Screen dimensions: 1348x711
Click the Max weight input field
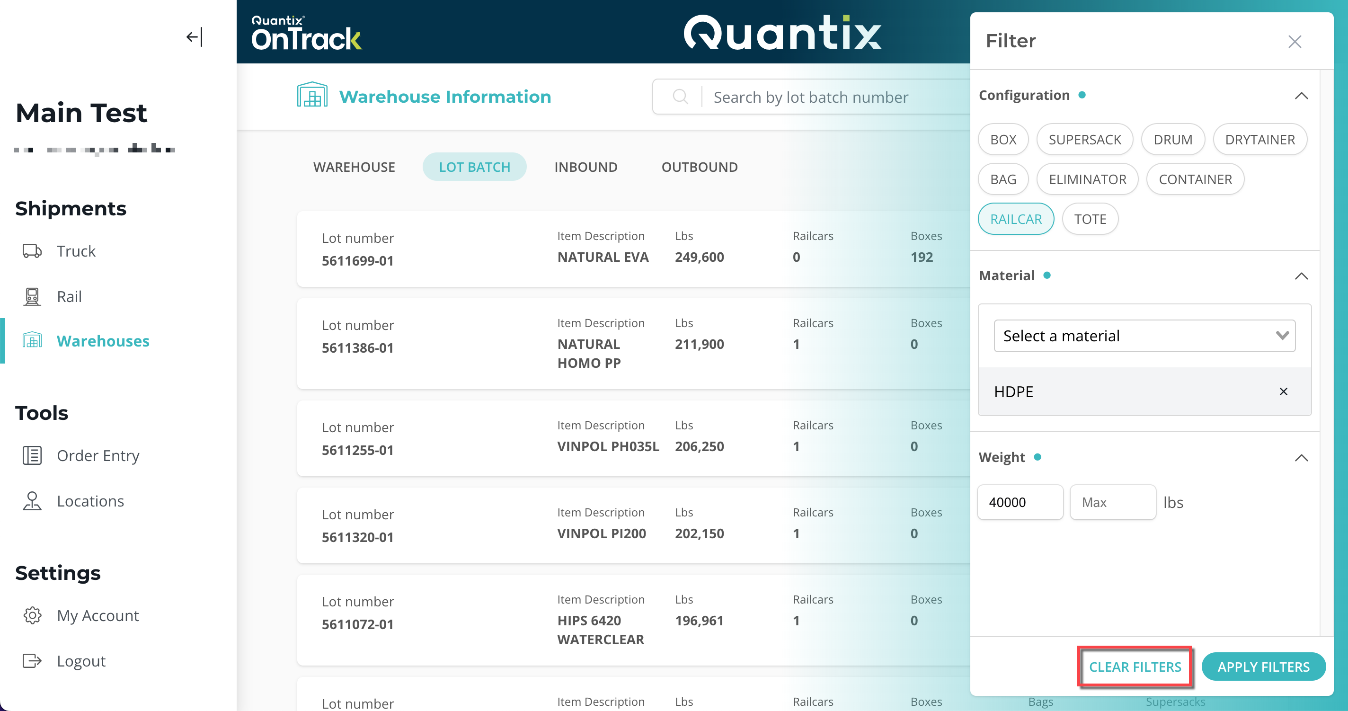click(x=1112, y=502)
